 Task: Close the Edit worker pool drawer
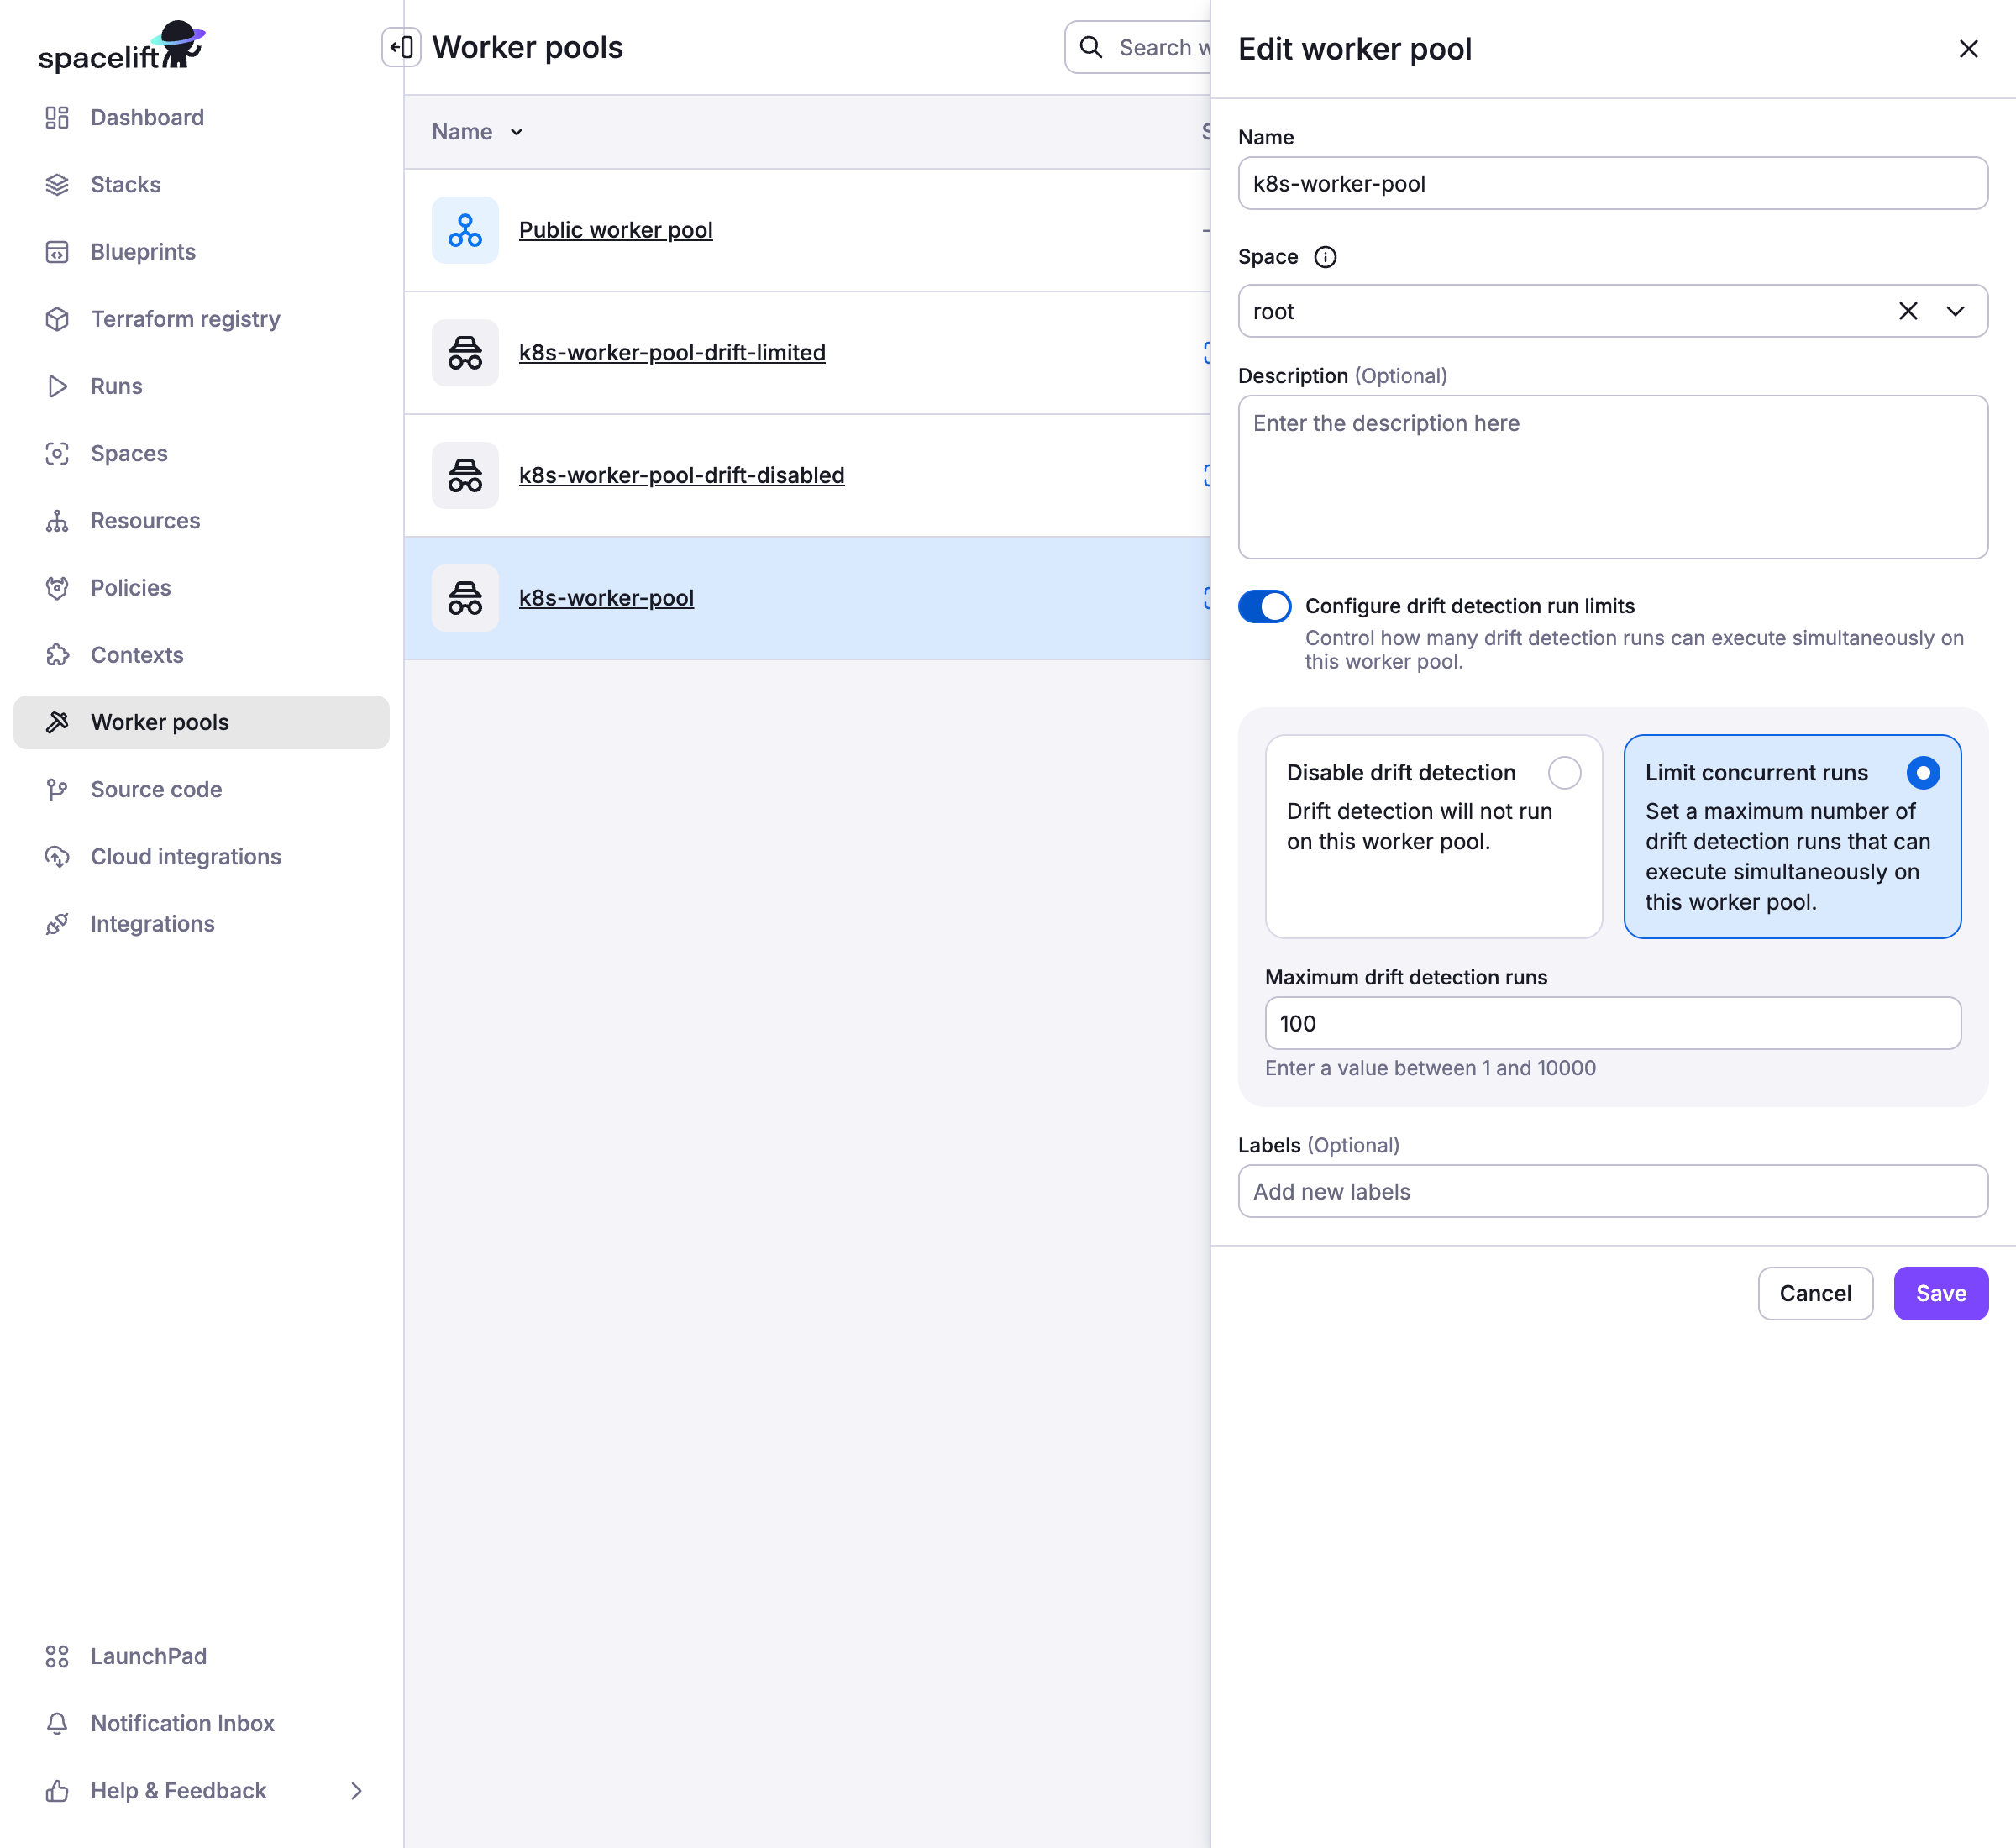[x=1968, y=49]
